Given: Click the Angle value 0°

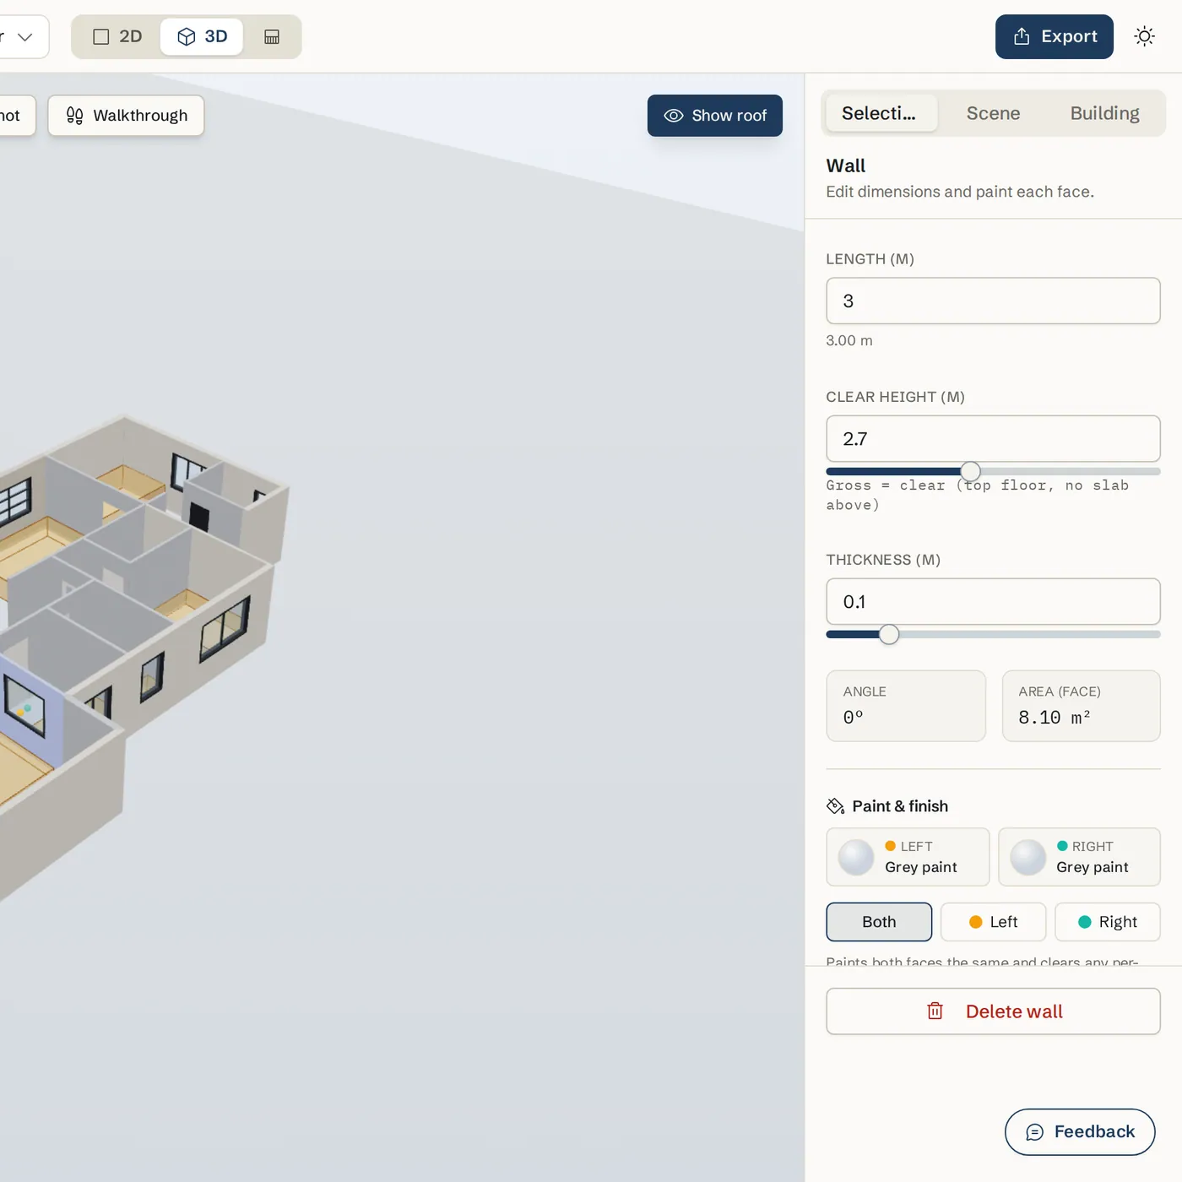Looking at the screenshot, I should (x=853, y=718).
